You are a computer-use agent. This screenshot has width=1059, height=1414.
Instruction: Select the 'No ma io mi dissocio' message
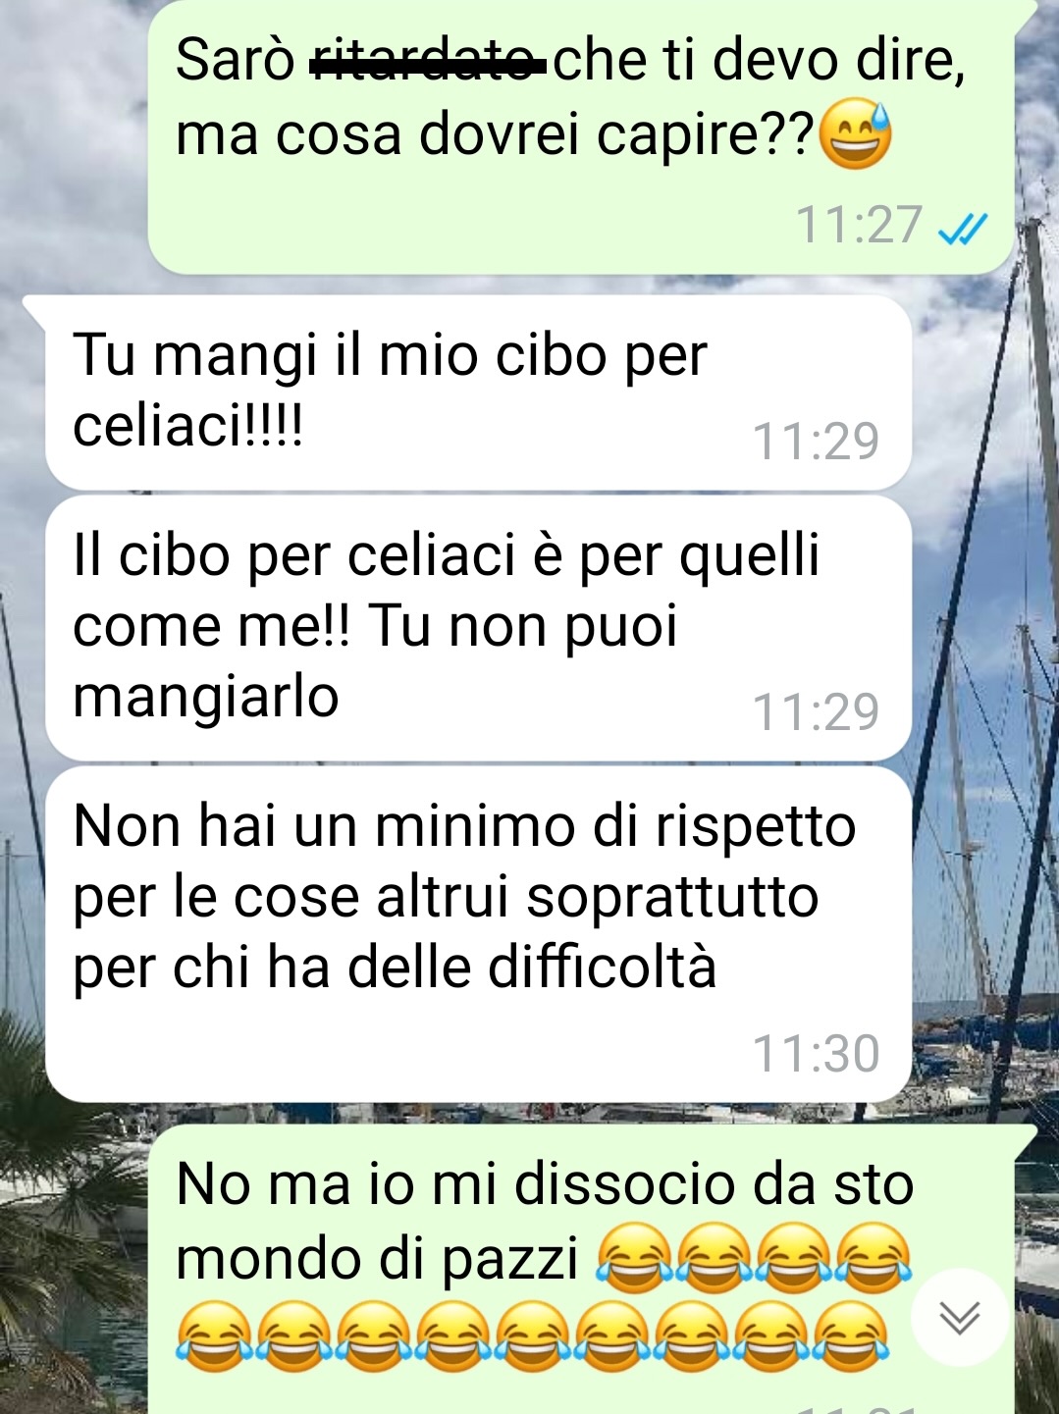580,1270
